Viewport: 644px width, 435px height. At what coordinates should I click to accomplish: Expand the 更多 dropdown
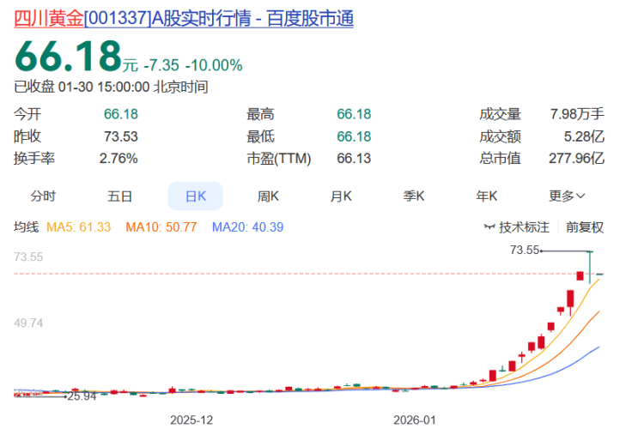[568, 196]
